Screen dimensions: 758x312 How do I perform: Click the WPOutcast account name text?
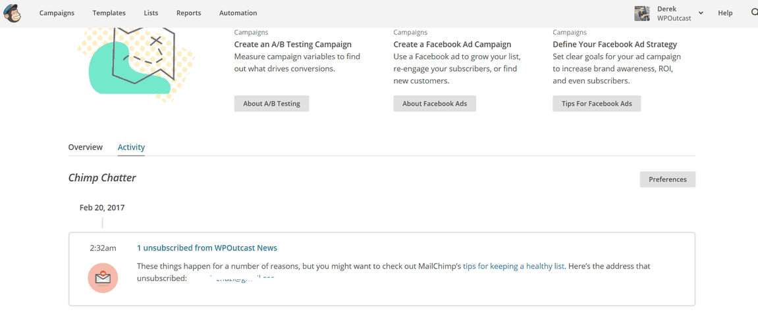coord(674,18)
